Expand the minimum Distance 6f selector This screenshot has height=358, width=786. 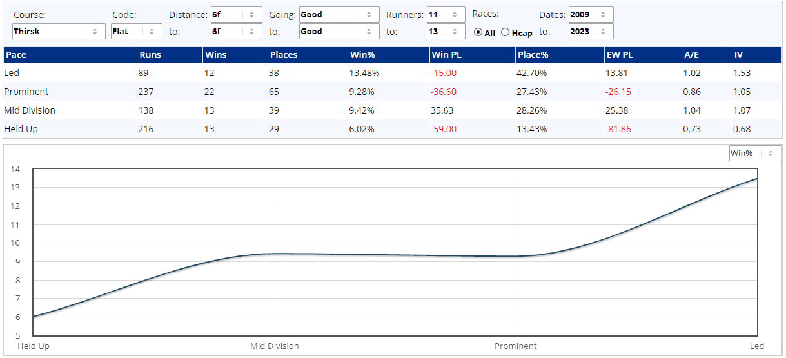tap(236, 14)
